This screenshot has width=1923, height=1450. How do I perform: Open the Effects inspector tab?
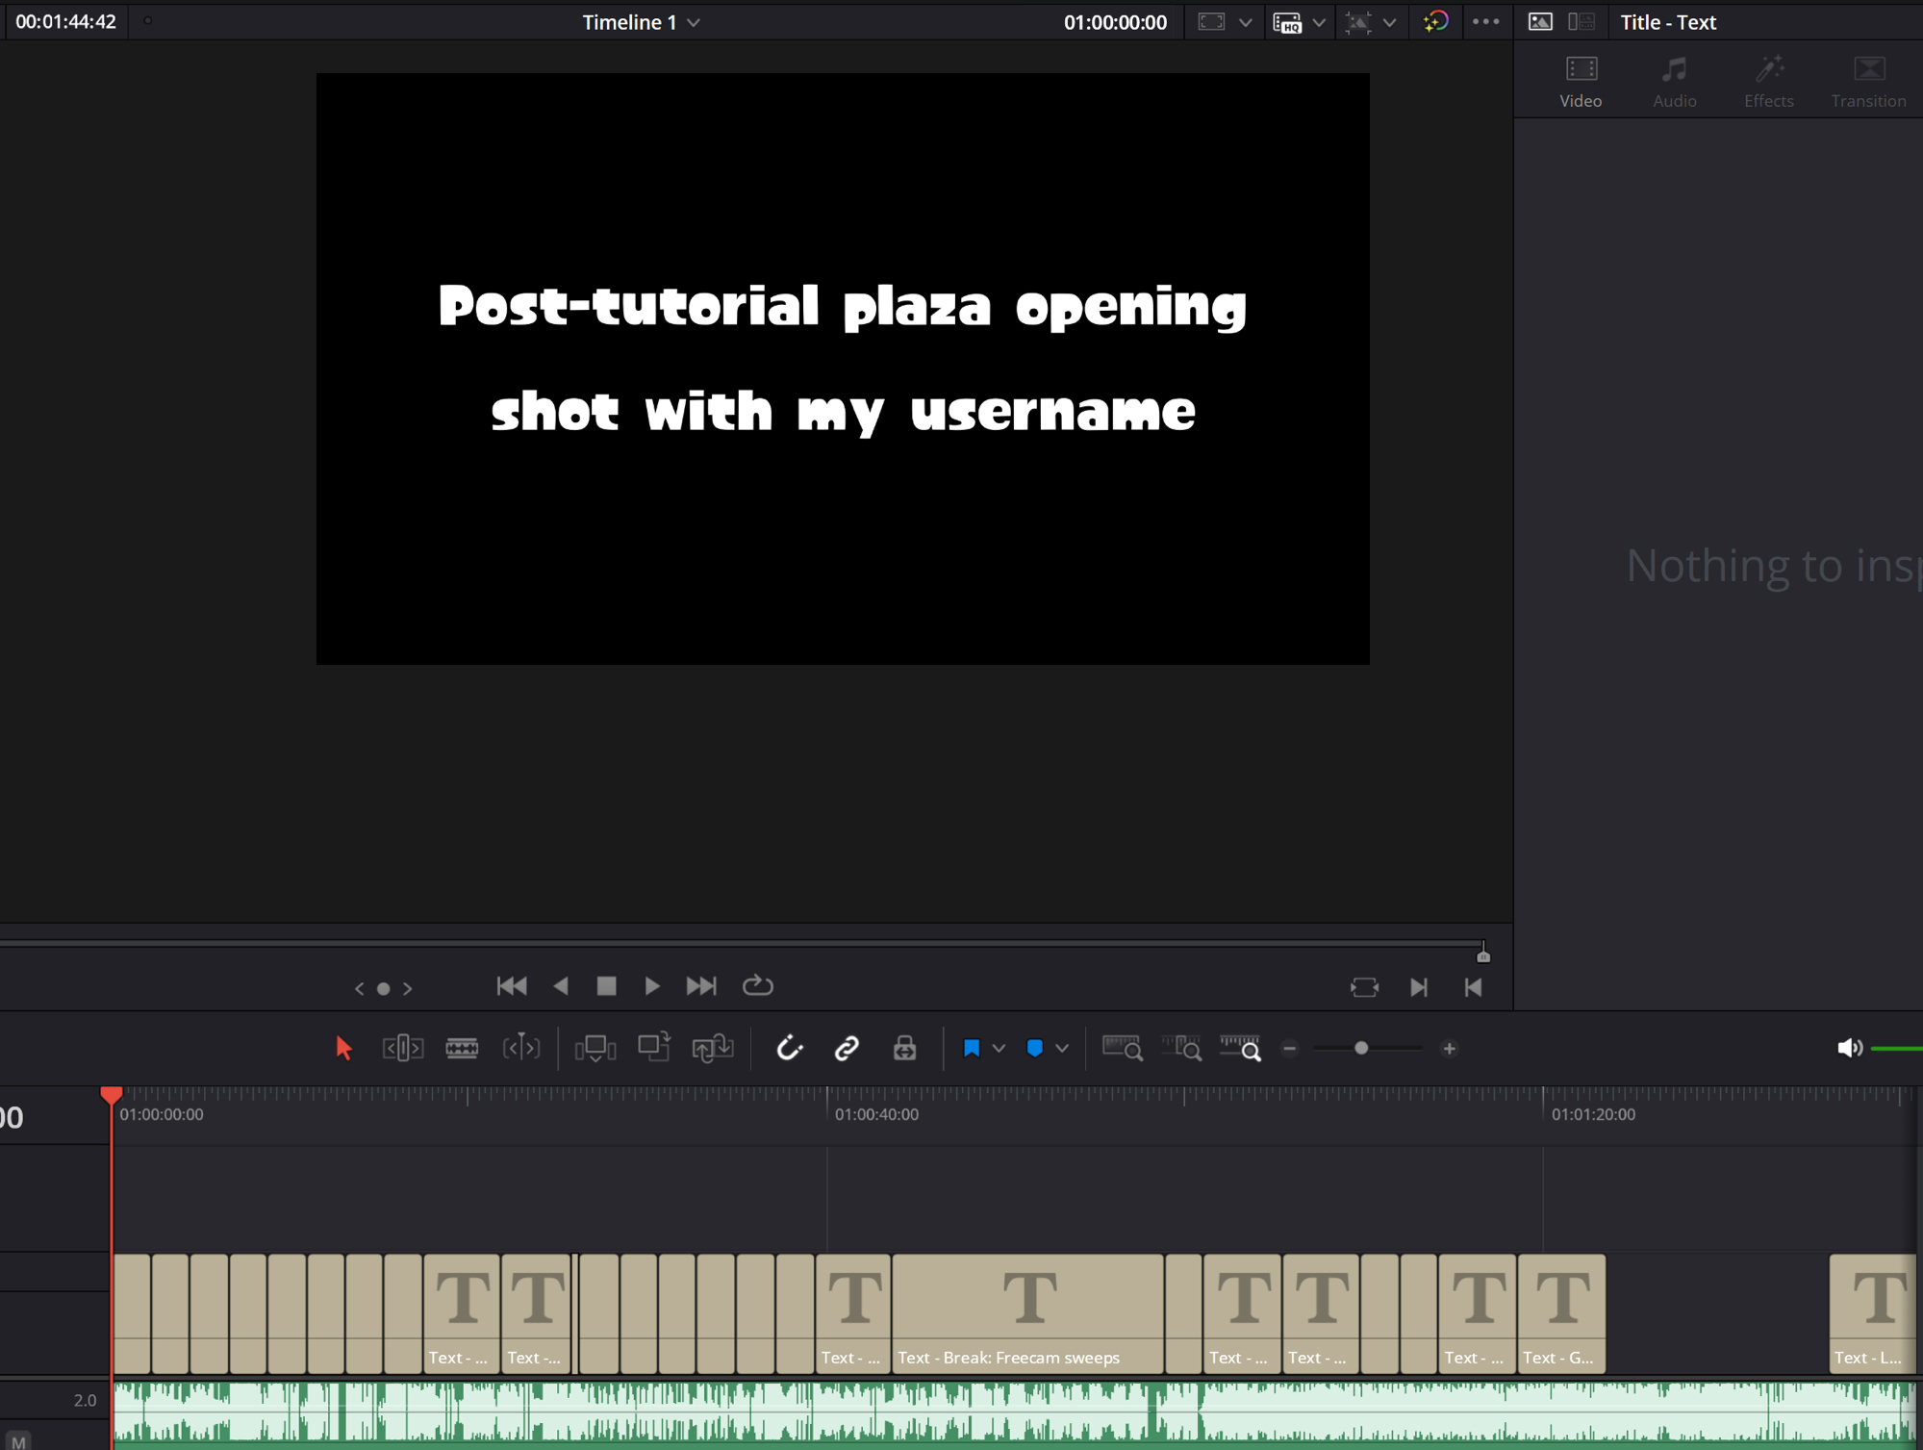(x=1768, y=81)
